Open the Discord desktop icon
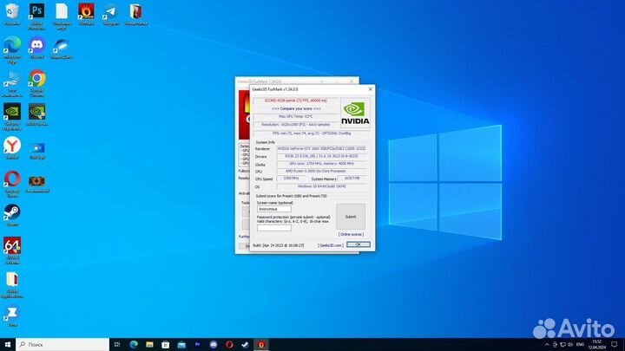The height and width of the screenshot is (351, 625). click(x=36, y=44)
